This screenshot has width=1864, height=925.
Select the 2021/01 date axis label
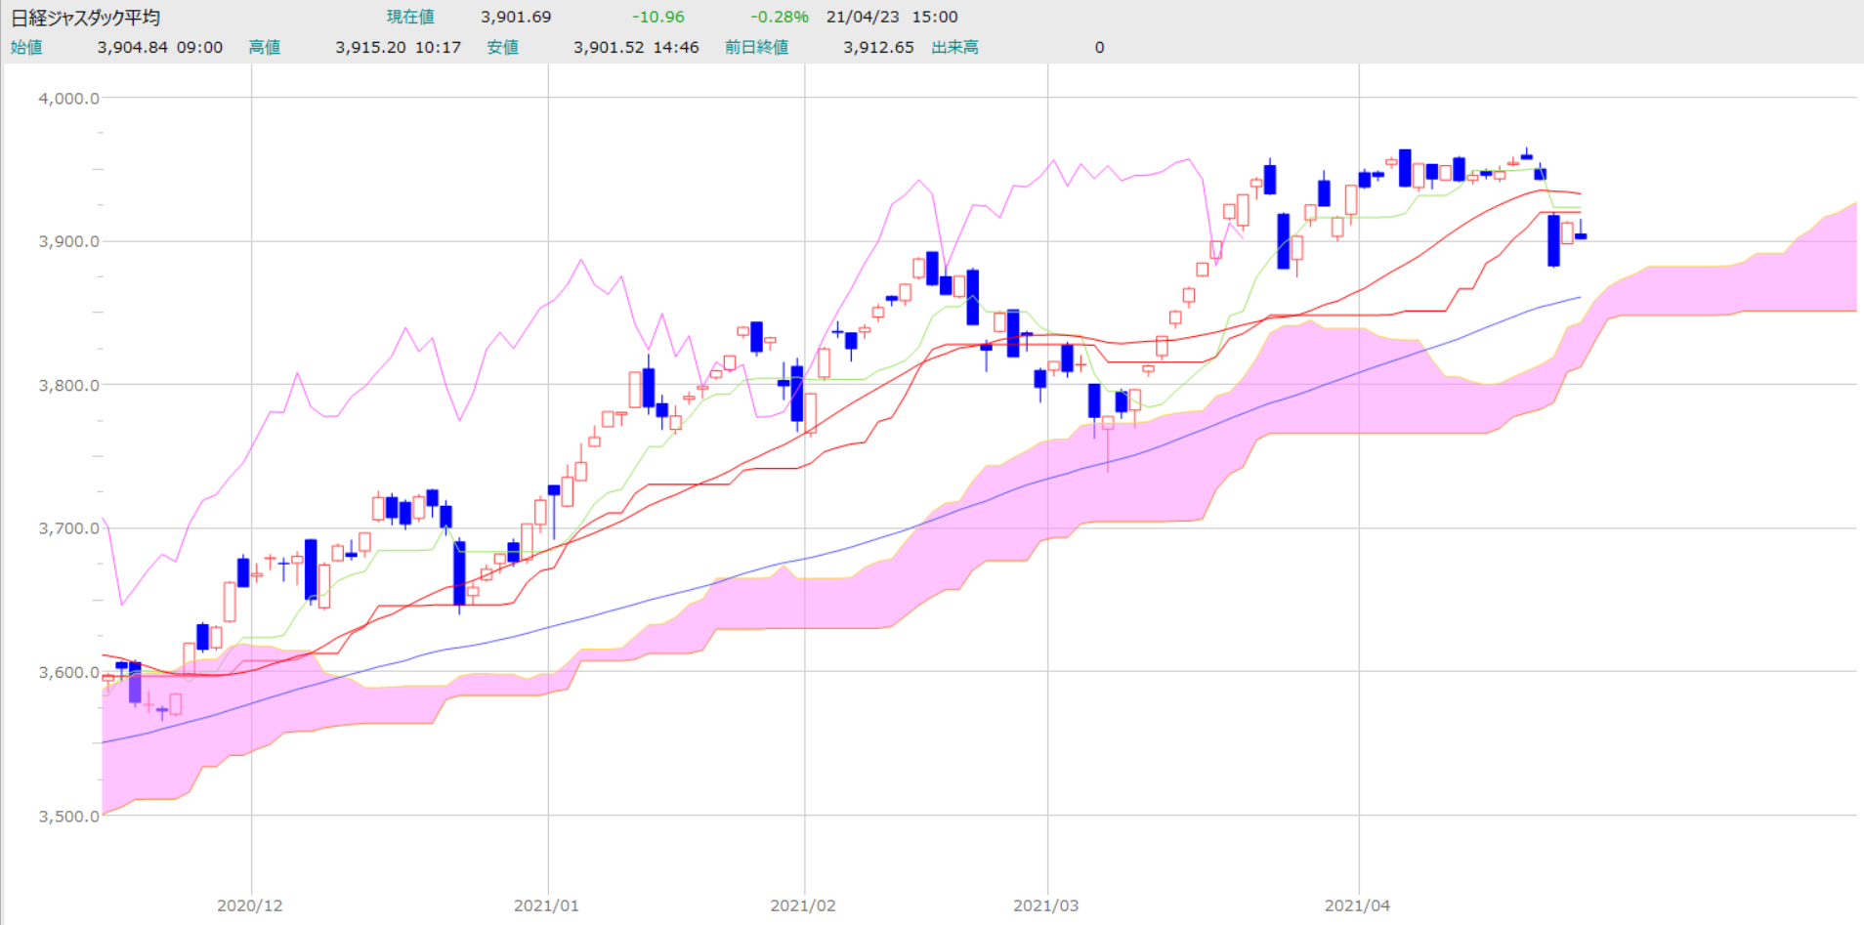tap(547, 906)
